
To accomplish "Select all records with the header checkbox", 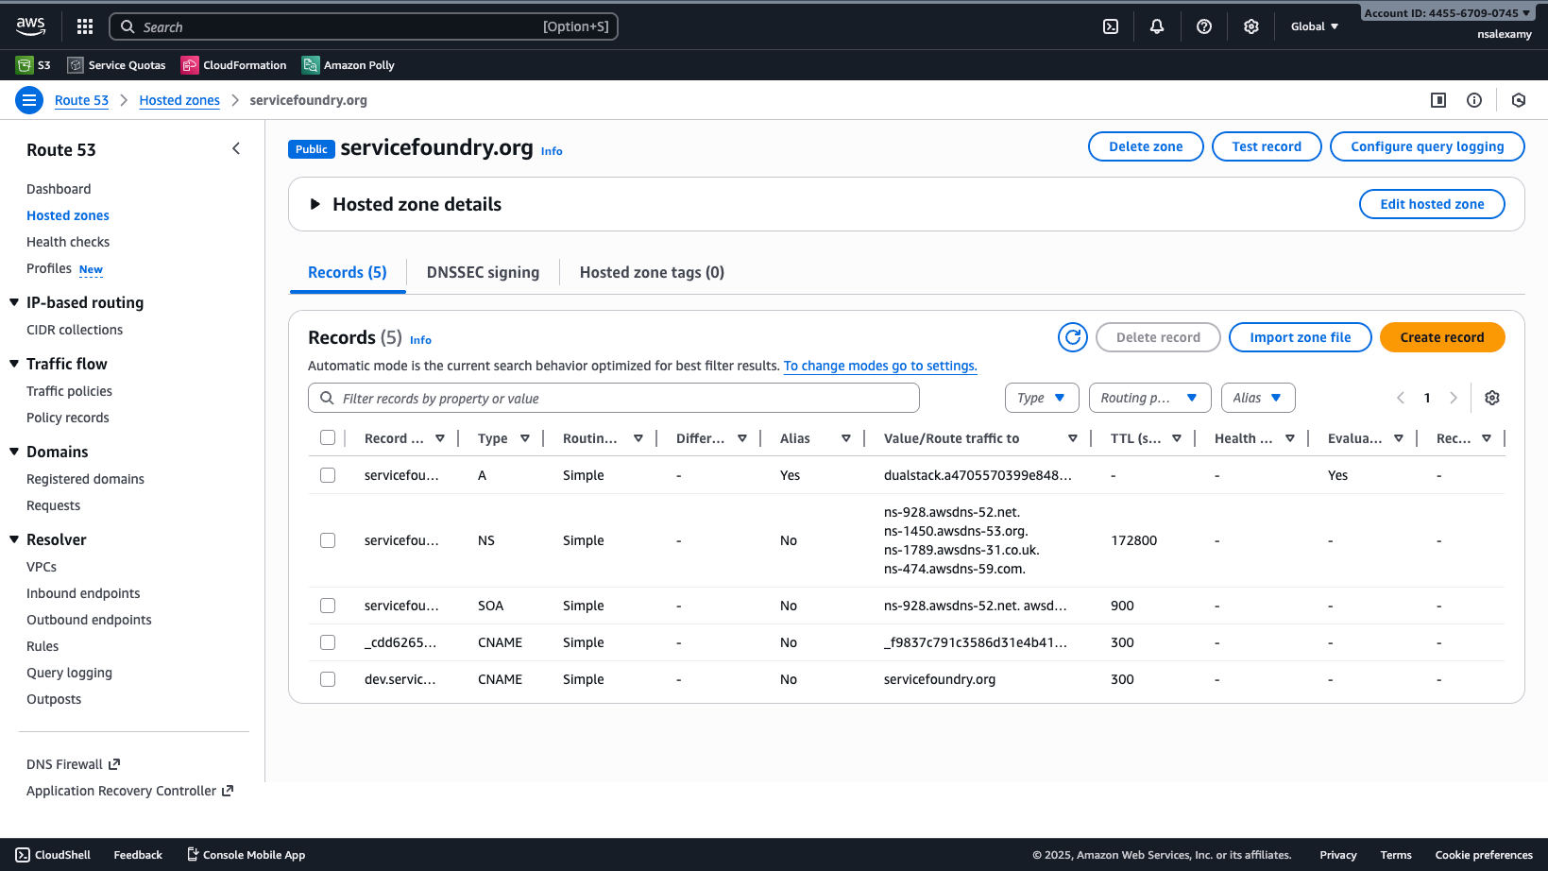I will tap(328, 437).
